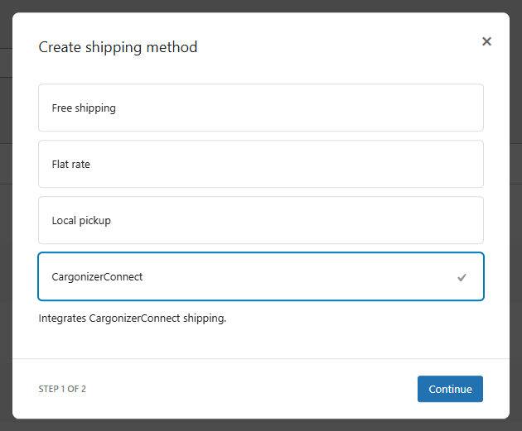Click the Flat rate label text
The image size is (522, 431).
tap(71, 165)
